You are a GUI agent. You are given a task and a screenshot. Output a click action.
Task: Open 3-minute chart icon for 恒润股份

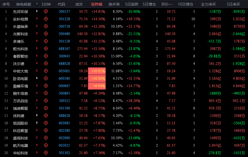(46, 123)
